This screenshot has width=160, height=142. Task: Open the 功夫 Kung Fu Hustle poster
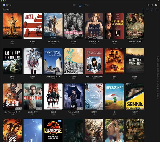12,26
